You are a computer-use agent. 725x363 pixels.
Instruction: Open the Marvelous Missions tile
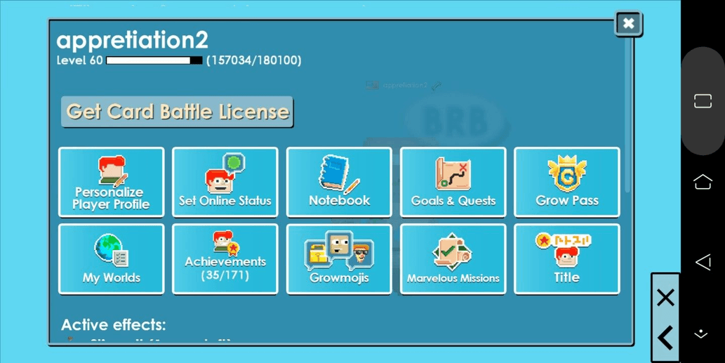(x=453, y=259)
